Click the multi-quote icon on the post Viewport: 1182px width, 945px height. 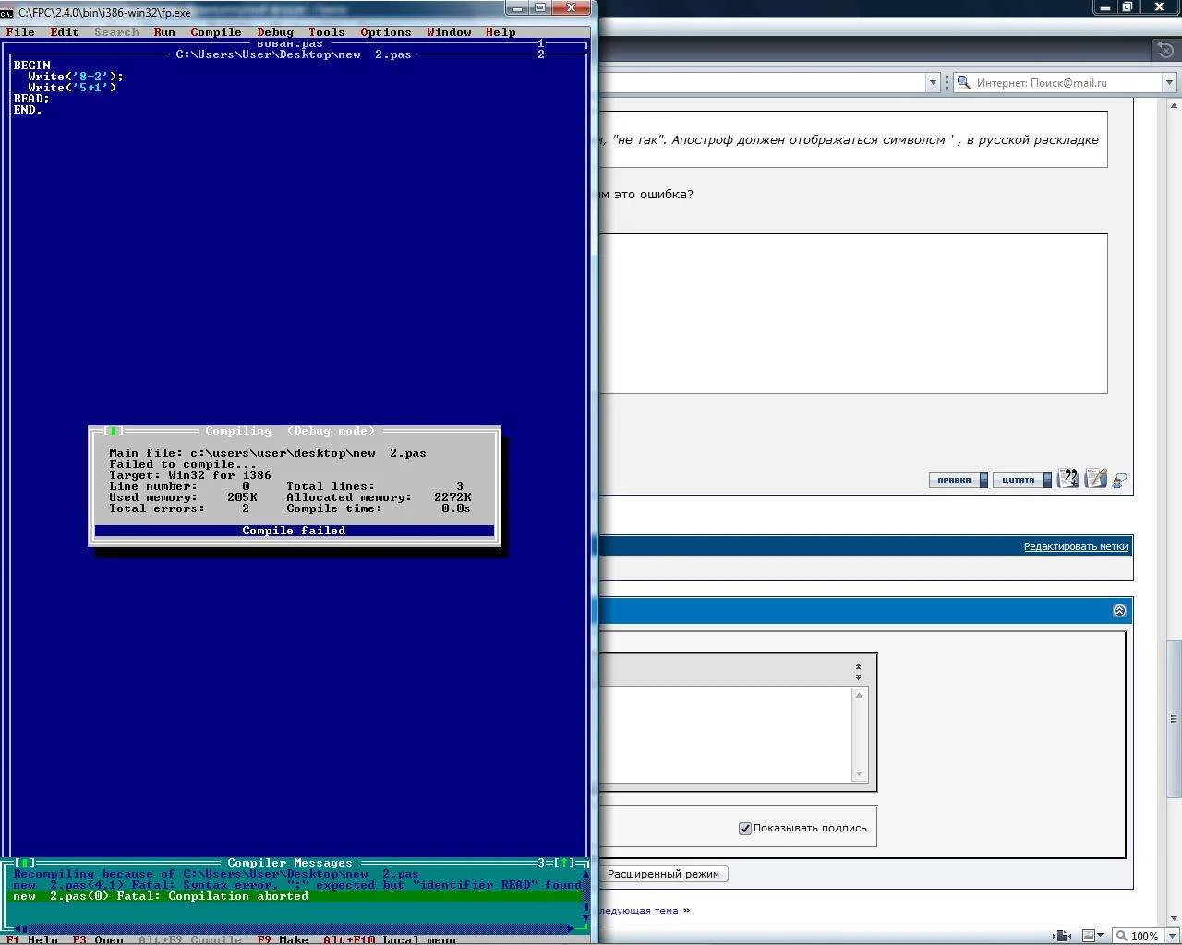point(1068,479)
